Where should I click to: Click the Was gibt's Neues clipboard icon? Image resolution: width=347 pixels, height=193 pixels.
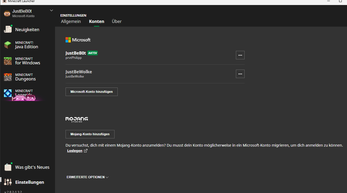coord(8,167)
